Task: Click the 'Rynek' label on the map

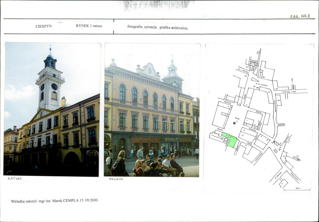Action: (x=237, y=119)
